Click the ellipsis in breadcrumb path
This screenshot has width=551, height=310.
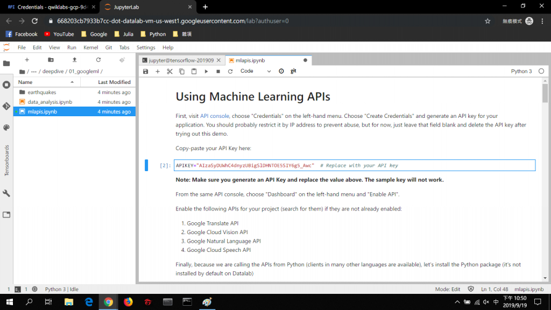point(34,72)
